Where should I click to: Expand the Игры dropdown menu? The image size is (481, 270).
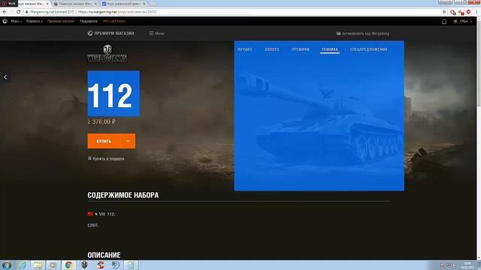[x=17, y=21]
